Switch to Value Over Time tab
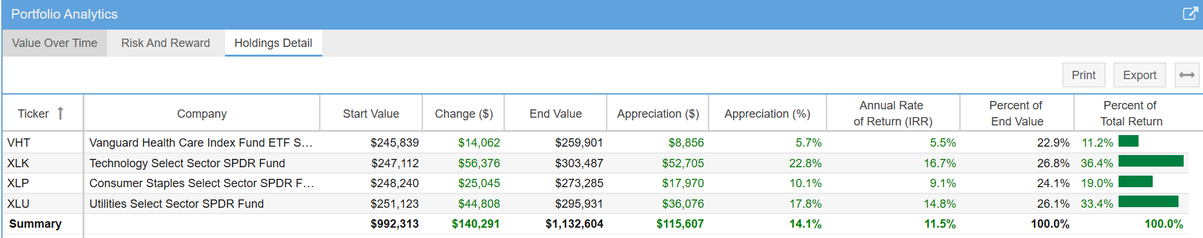The width and height of the screenshot is (1203, 238). [55, 43]
